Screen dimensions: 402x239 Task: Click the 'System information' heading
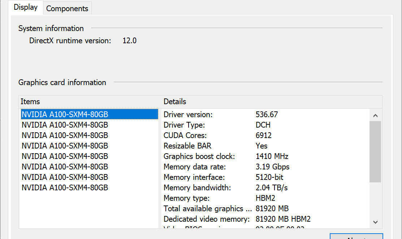pyautogui.click(x=51, y=28)
